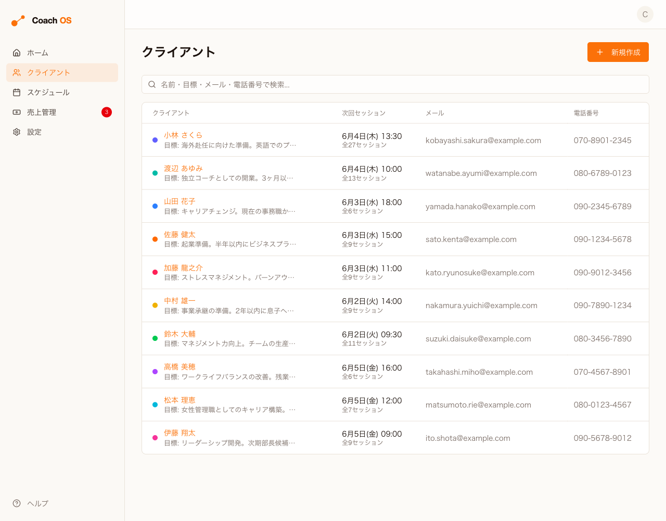Click the 全13セッション count
666x521 pixels.
click(364, 178)
